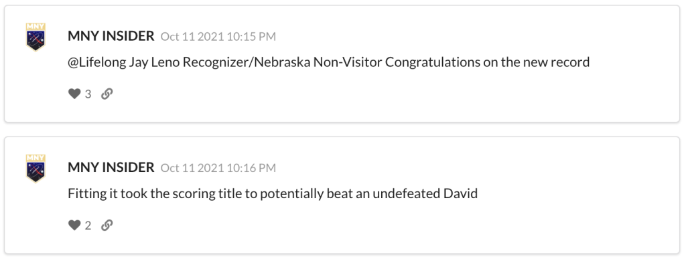686x259 pixels.
Task: Click the Oct 11 2021 10:16 PM timestamp
Action: pyautogui.click(x=218, y=167)
